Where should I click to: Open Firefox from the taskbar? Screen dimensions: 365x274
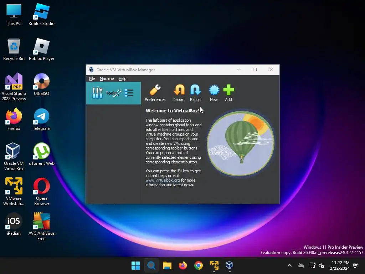[x=183, y=265]
